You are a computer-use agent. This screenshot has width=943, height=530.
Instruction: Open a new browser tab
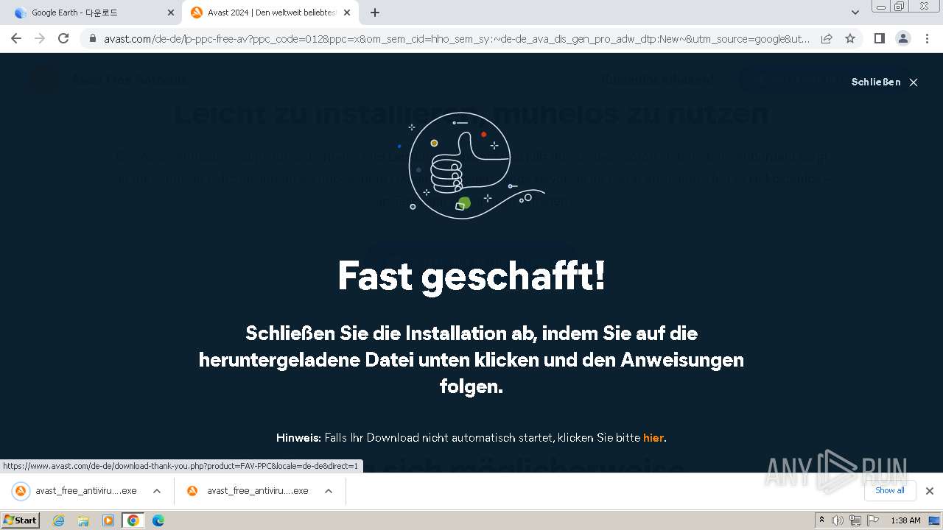coord(375,13)
